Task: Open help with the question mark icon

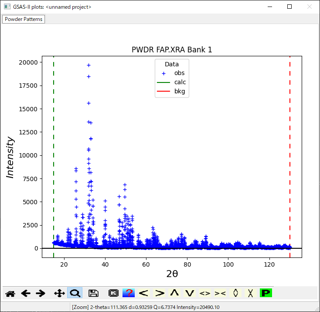Action: click(x=128, y=293)
